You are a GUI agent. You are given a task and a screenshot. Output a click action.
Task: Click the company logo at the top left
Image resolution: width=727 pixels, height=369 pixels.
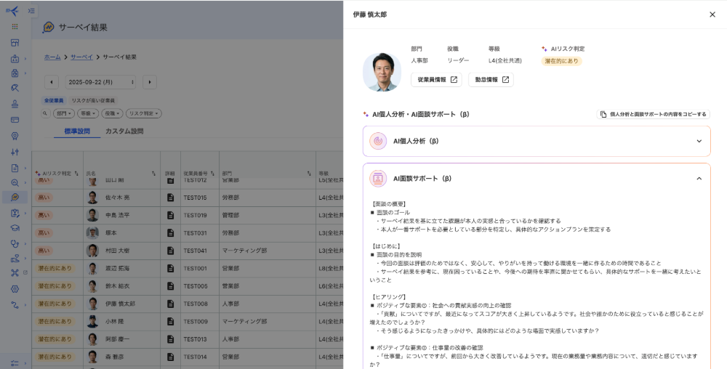tap(12, 11)
